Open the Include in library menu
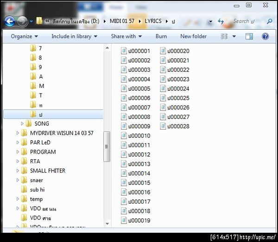The height and width of the screenshot is (242, 278). coord(74,37)
